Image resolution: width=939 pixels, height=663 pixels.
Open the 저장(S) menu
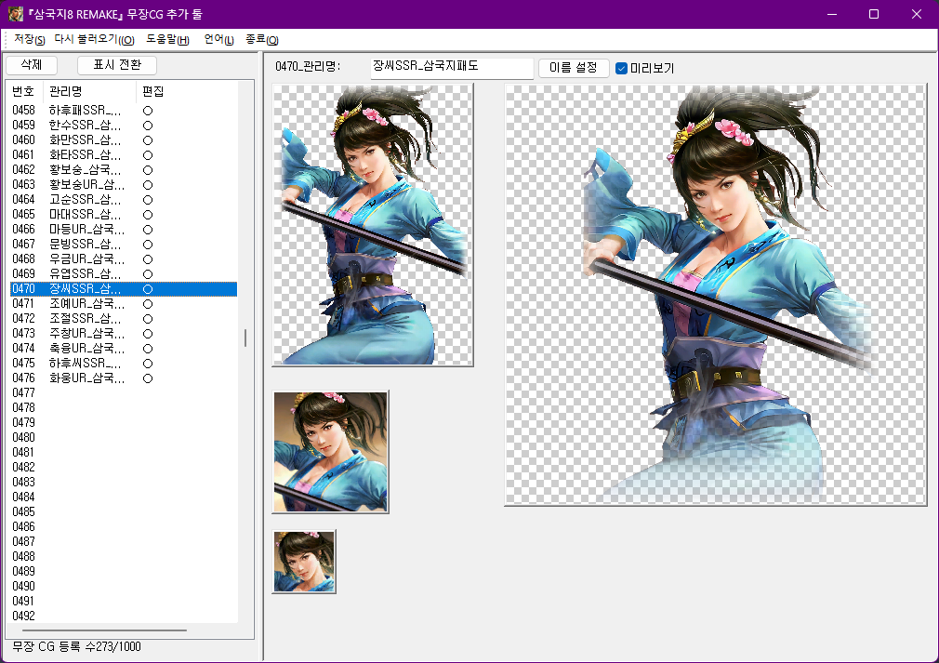click(x=30, y=40)
